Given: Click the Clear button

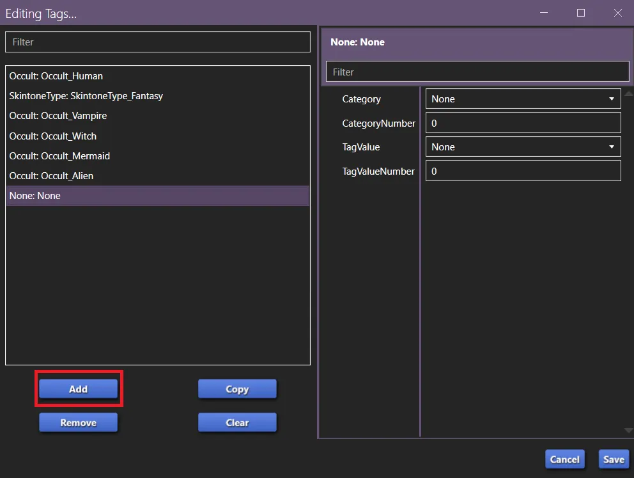Looking at the screenshot, I should pyautogui.click(x=237, y=422).
